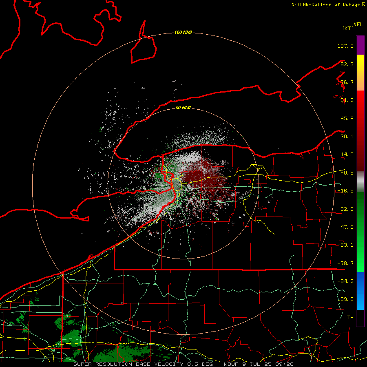
Task: Click the VEL legend title
Action: click(x=358, y=24)
